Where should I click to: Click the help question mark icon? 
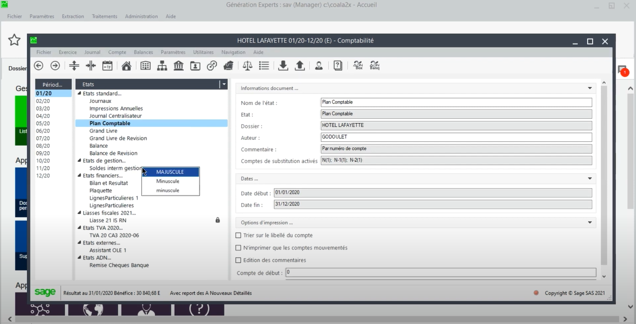pyautogui.click(x=338, y=65)
